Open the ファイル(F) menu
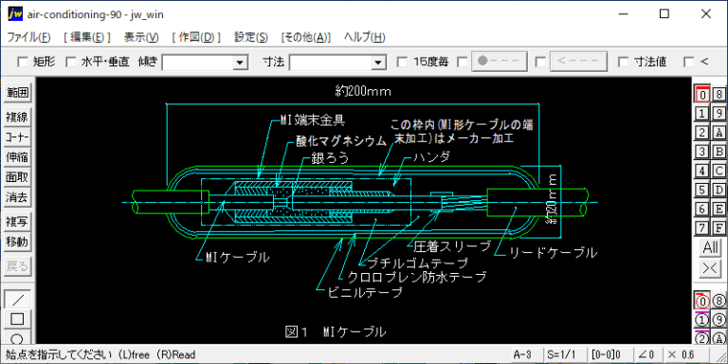 [28, 38]
